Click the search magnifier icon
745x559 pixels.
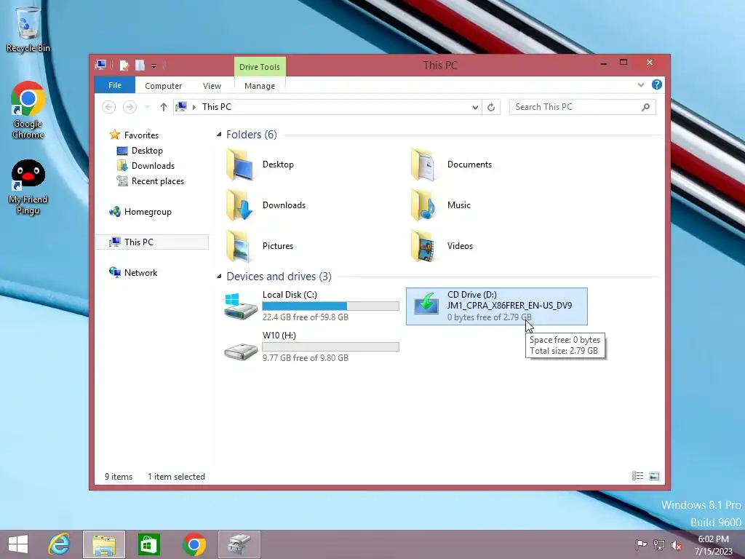tap(645, 107)
